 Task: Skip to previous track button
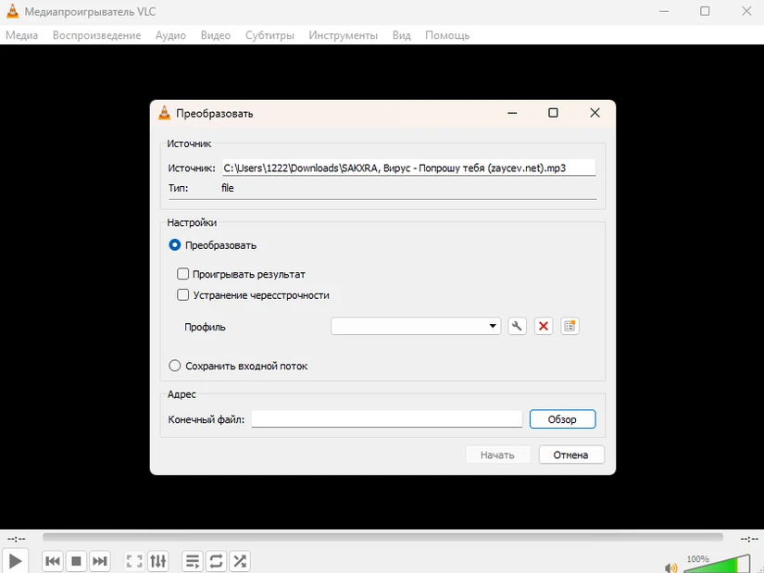[53, 561]
